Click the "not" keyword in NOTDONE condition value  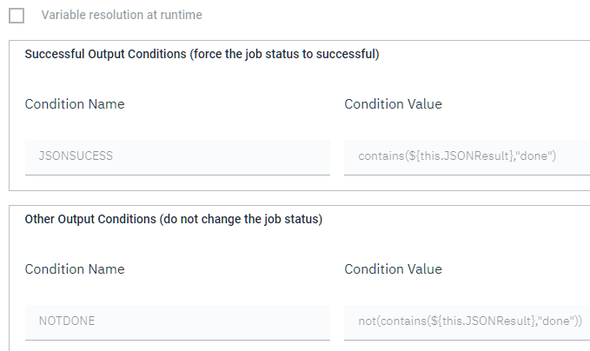pyautogui.click(x=366, y=321)
